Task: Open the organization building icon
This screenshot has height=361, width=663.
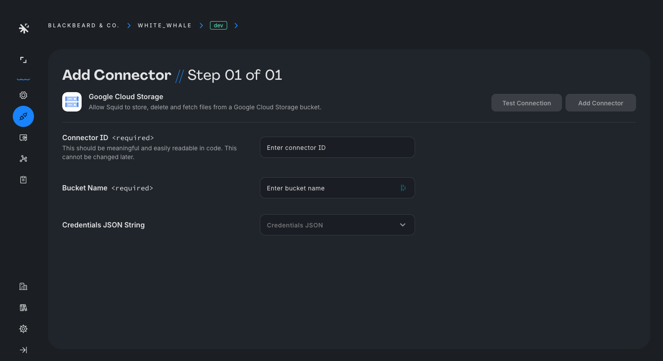Action: tap(23, 287)
